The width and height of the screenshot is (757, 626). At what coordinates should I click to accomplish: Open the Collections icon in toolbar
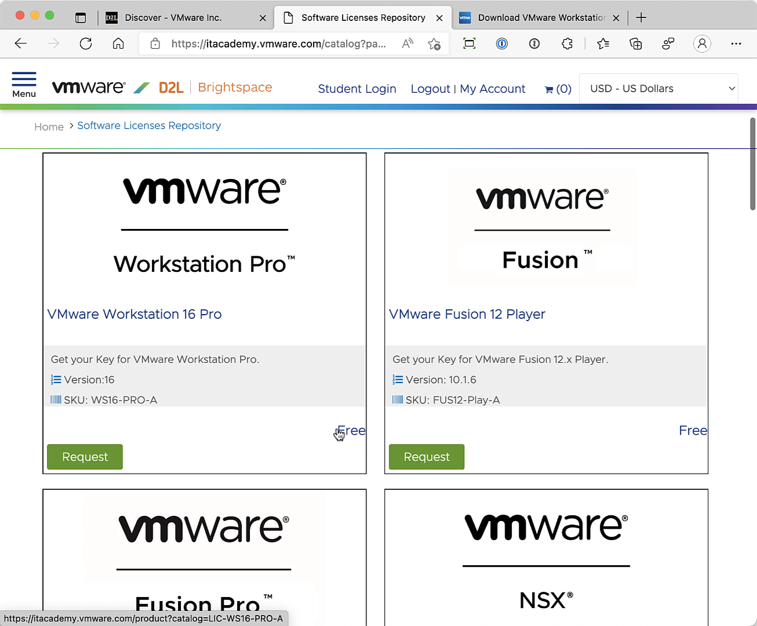point(636,43)
